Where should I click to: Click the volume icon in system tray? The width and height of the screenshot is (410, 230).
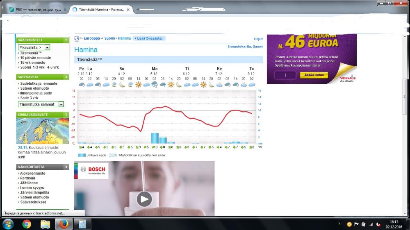(x=377, y=224)
